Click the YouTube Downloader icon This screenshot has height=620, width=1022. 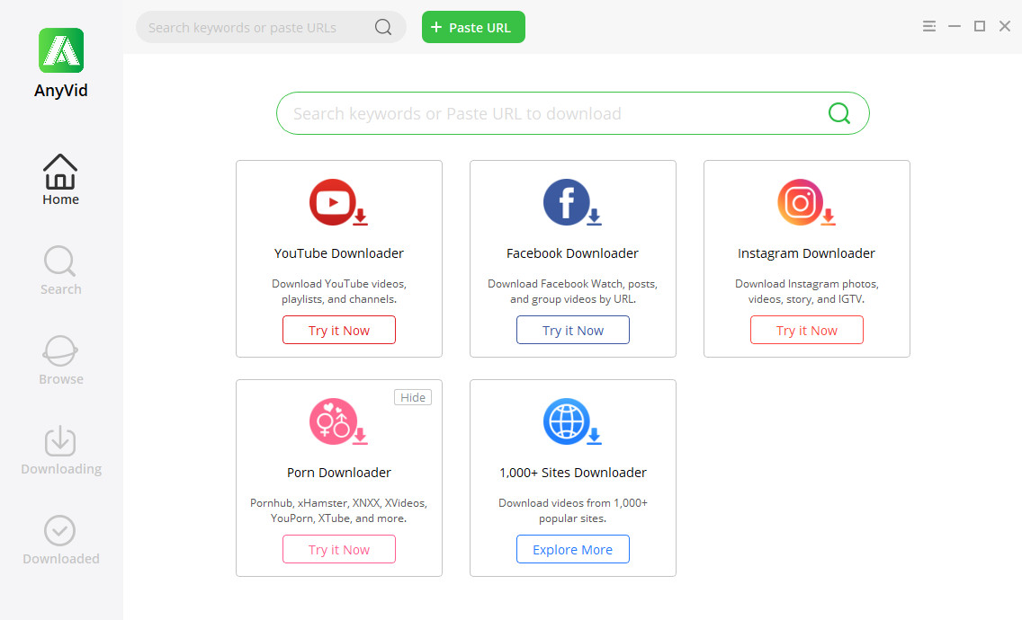pos(338,202)
